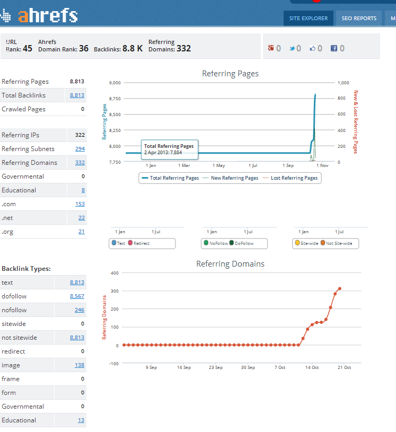Image resolution: width=396 pixels, height=432 pixels.
Task: Open Referring Domains 332 link
Action: 80,163
